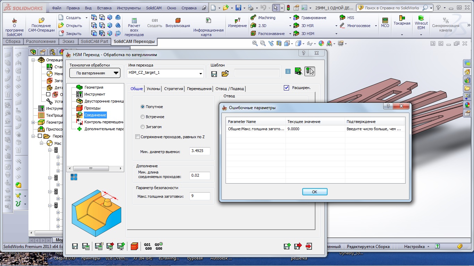Open the Edit Appearance color sphere
This screenshot has width=474, height=266.
[x=321, y=43]
